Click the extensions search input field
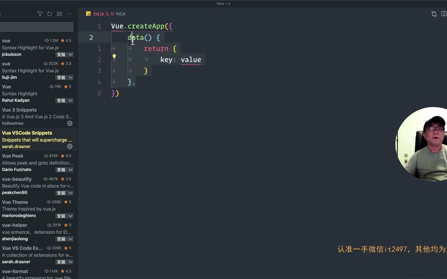 (36, 27)
